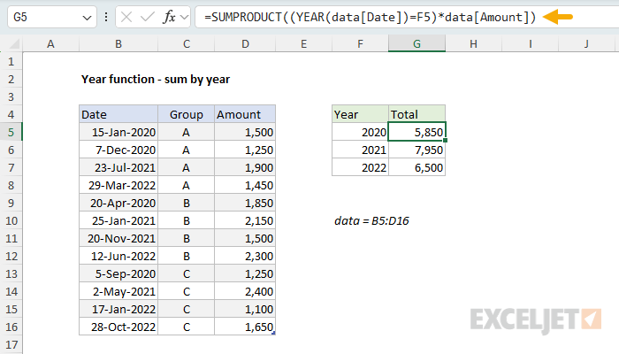Select cell with date 29-Mar-2022

pyautogui.click(x=118, y=185)
